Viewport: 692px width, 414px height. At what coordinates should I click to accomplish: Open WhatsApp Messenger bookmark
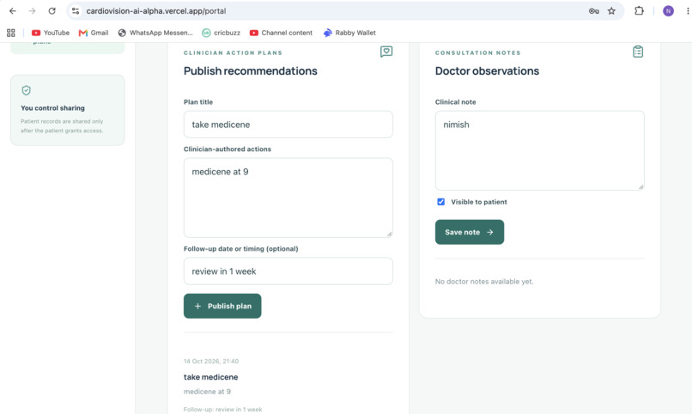(x=155, y=33)
